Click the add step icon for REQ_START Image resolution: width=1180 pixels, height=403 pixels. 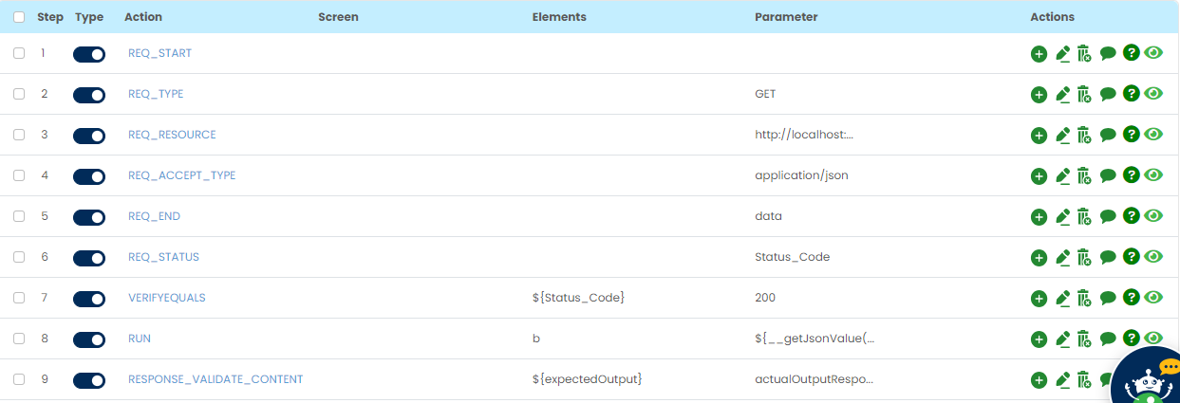[x=1039, y=54]
